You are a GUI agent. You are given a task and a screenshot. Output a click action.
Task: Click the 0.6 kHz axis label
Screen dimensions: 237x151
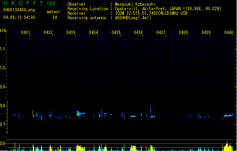[x=3, y=143]
